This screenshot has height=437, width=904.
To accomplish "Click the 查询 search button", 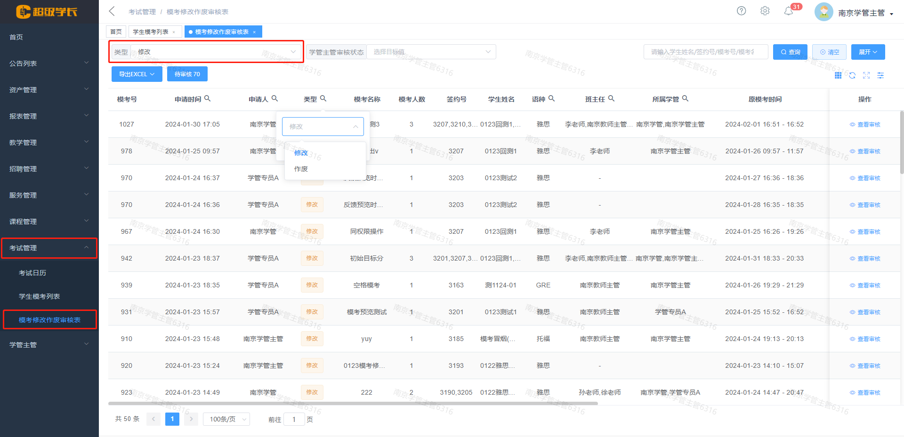I will pos(790,52).
